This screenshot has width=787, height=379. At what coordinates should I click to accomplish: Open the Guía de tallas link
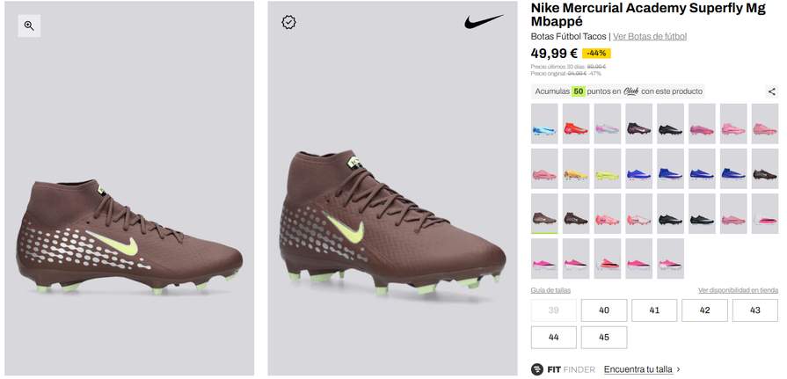(x=550, y=290)
